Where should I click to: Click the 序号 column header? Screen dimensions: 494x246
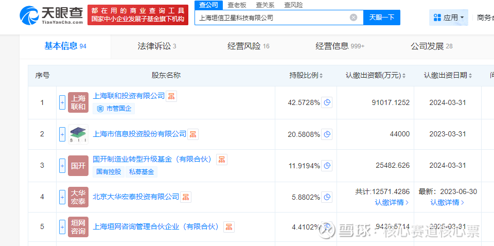42,76
